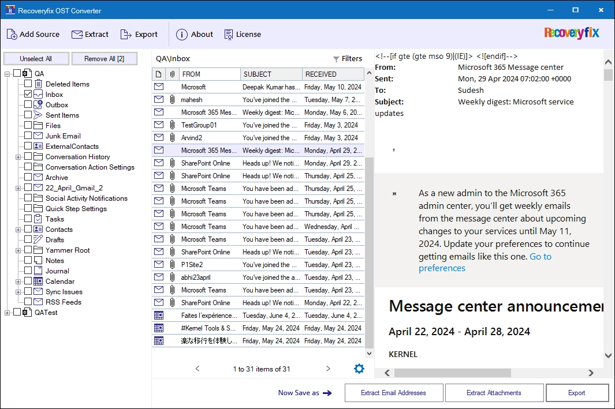This screenshot has height=409, width=615.
Task: Click the Notes icon in tree
Action: click(x=38, y=261)
